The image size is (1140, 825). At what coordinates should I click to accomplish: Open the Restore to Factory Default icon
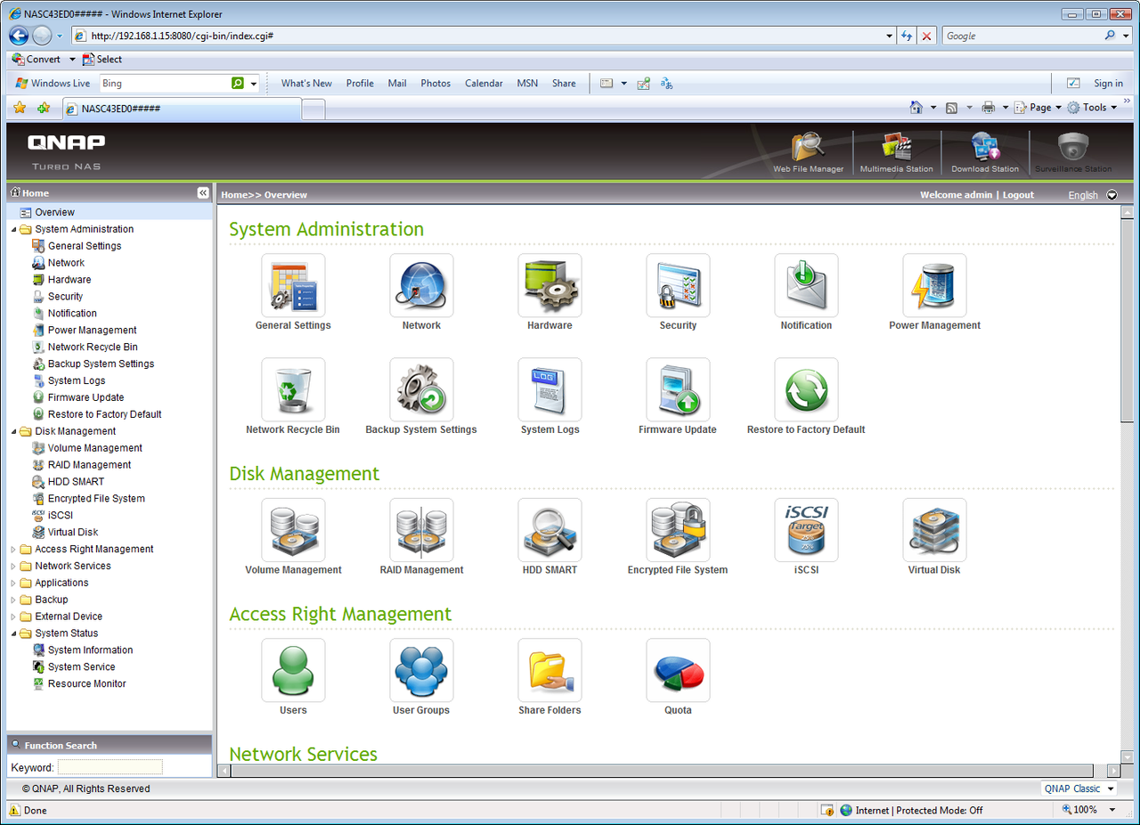tap(806, 390)
